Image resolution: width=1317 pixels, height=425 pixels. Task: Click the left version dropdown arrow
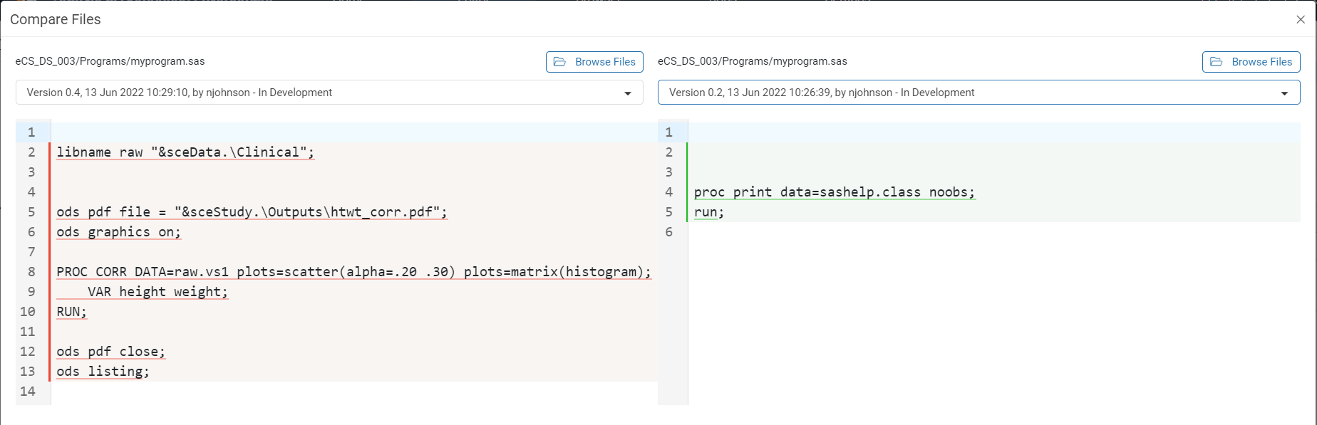pos(628,93)
